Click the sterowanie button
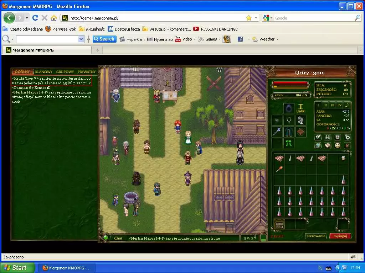Screen dimensions: 365x273 pos(316,236)
